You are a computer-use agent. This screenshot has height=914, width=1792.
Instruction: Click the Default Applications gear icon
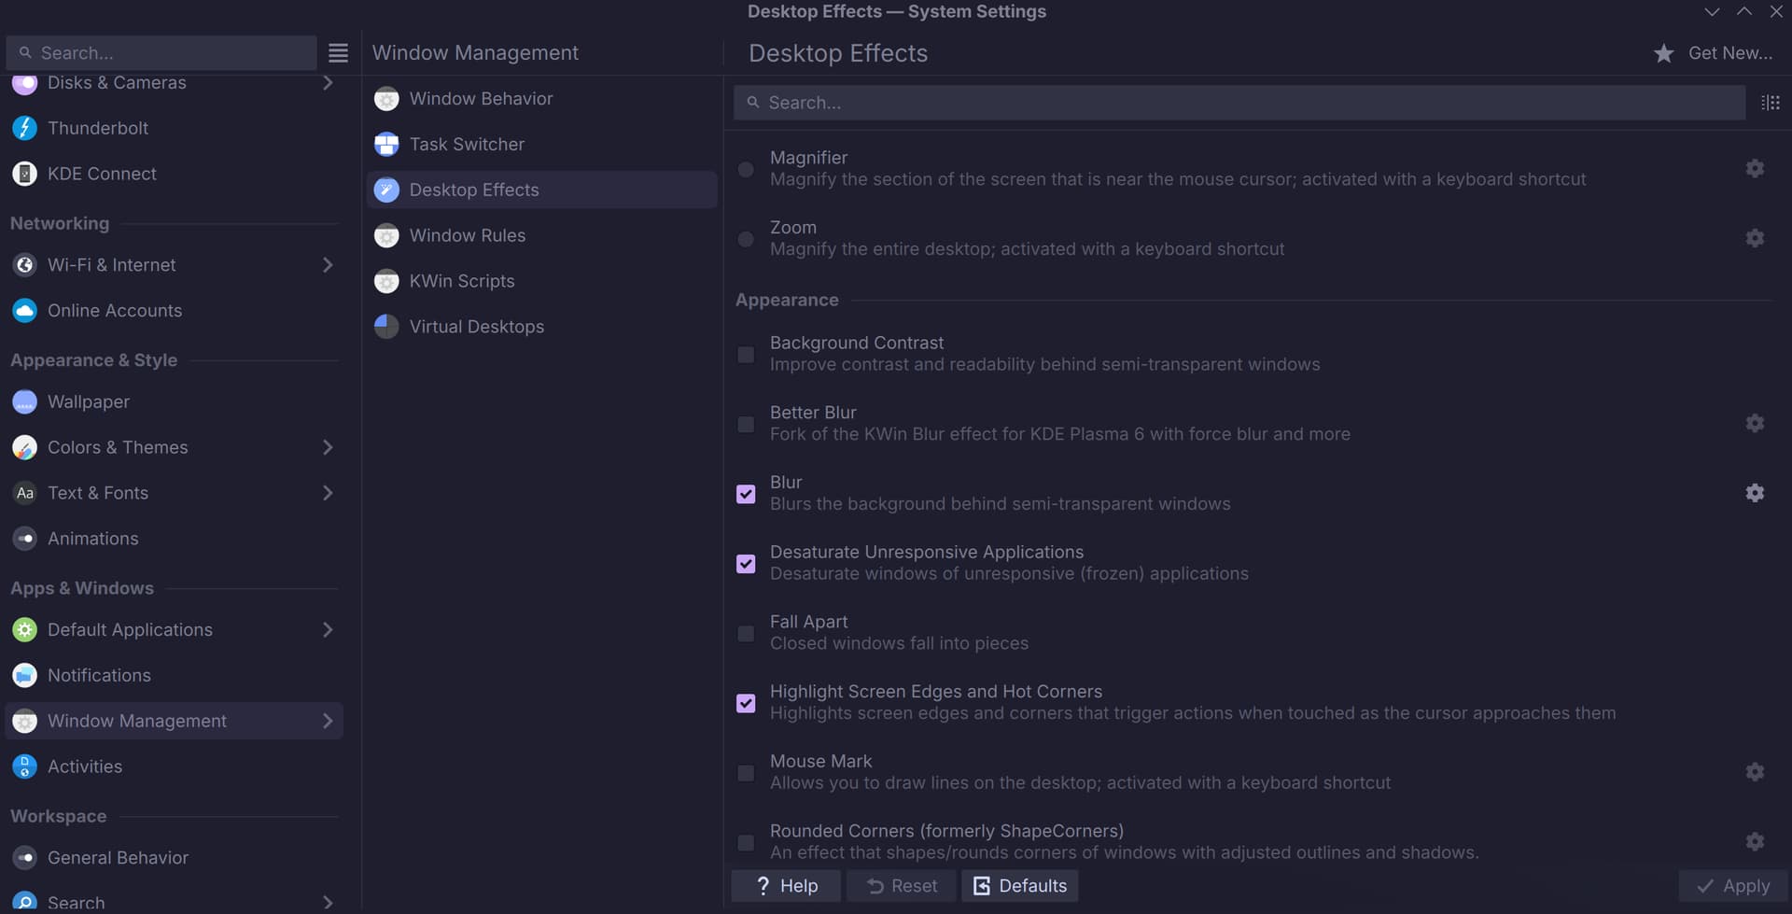25,630
